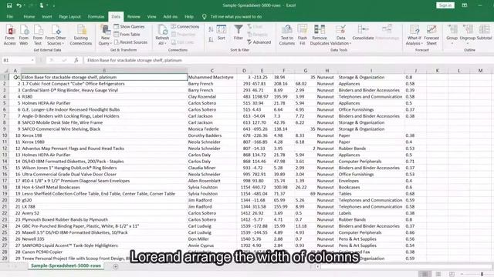Open Sample-Spreadsheet-5000-rows sheet tab

[x=66, y=265]
